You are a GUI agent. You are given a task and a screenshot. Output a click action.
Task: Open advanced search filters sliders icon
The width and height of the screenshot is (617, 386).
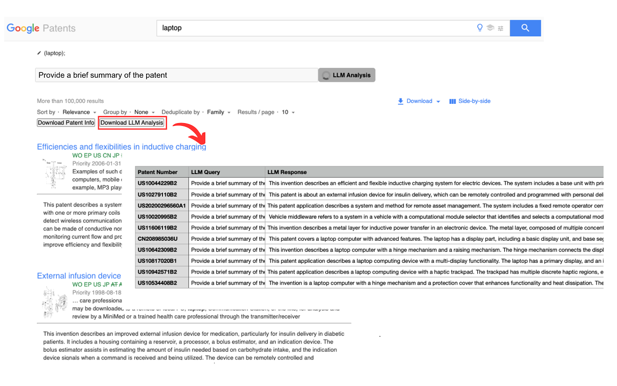501,28
